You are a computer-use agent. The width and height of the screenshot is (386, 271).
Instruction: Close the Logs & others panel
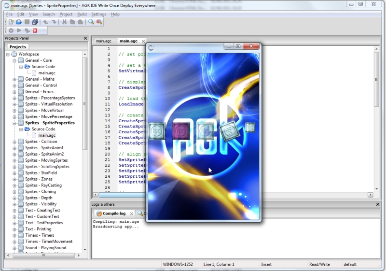coord(378,204)
